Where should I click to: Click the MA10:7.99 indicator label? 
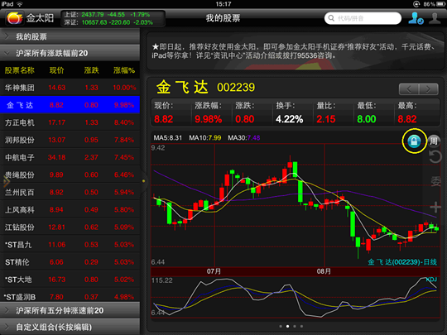[x=205, y=138]
